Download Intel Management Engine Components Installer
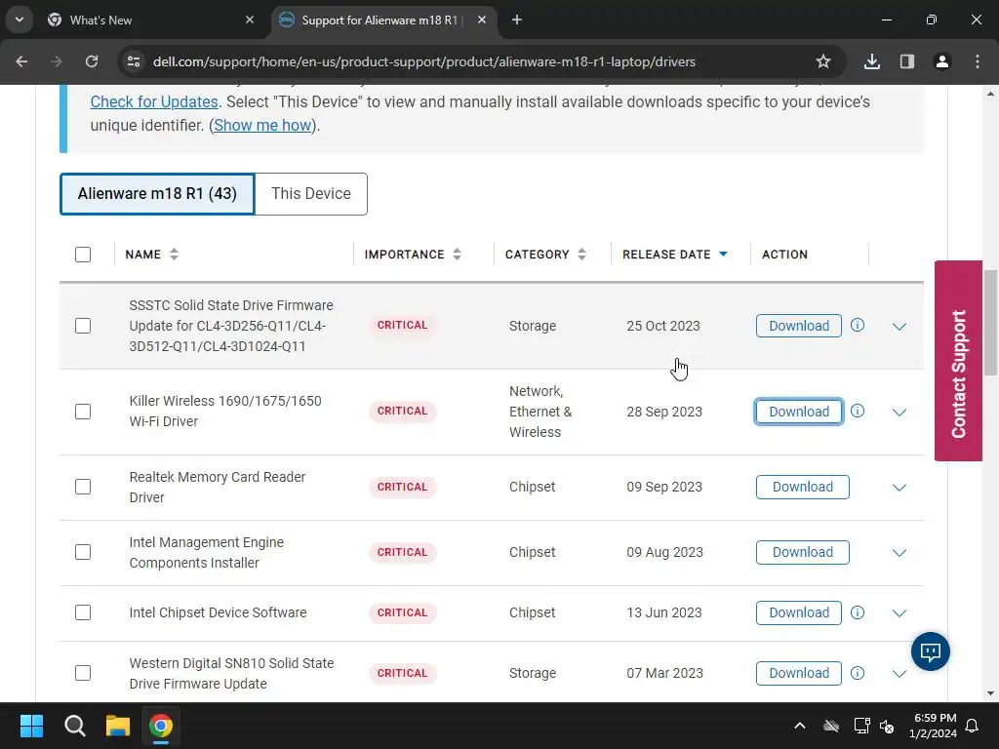The height and width of the screenshot is (749, 999). (803, 552)
